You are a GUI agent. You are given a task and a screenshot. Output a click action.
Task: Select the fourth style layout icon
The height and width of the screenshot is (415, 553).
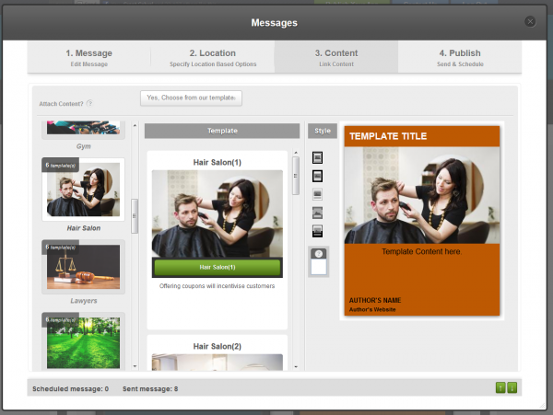[x=318, y=212]
